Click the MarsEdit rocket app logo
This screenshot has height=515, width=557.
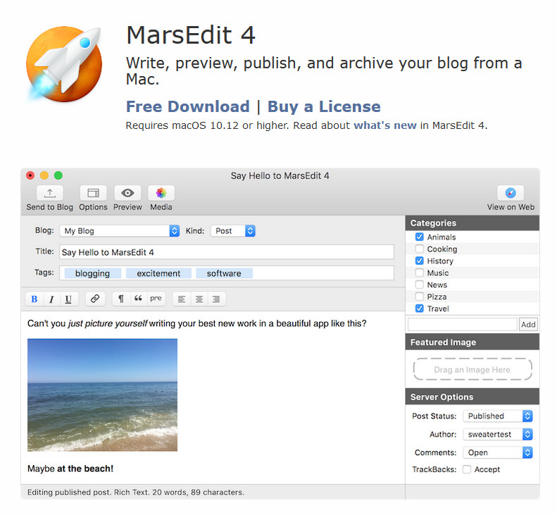[x=64, y=64]
